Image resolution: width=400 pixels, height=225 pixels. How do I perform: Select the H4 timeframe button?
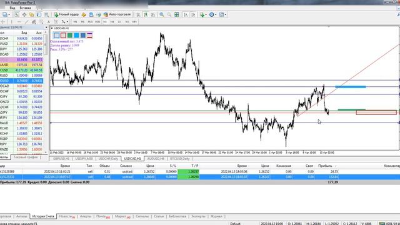(x=112, y=22)
